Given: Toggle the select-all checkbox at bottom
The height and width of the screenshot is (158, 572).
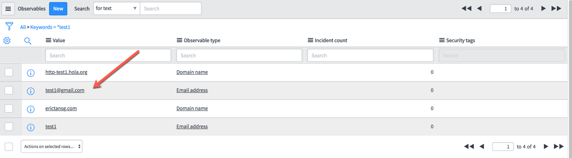Looking at the screenshot, I should point(9,146).
